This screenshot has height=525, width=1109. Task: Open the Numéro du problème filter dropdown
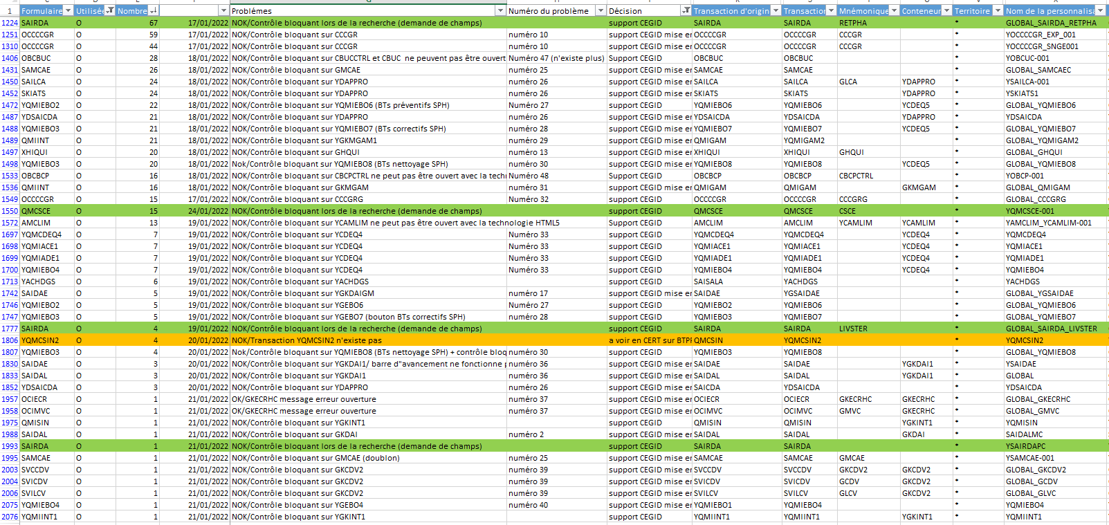[x=601, y=10]
